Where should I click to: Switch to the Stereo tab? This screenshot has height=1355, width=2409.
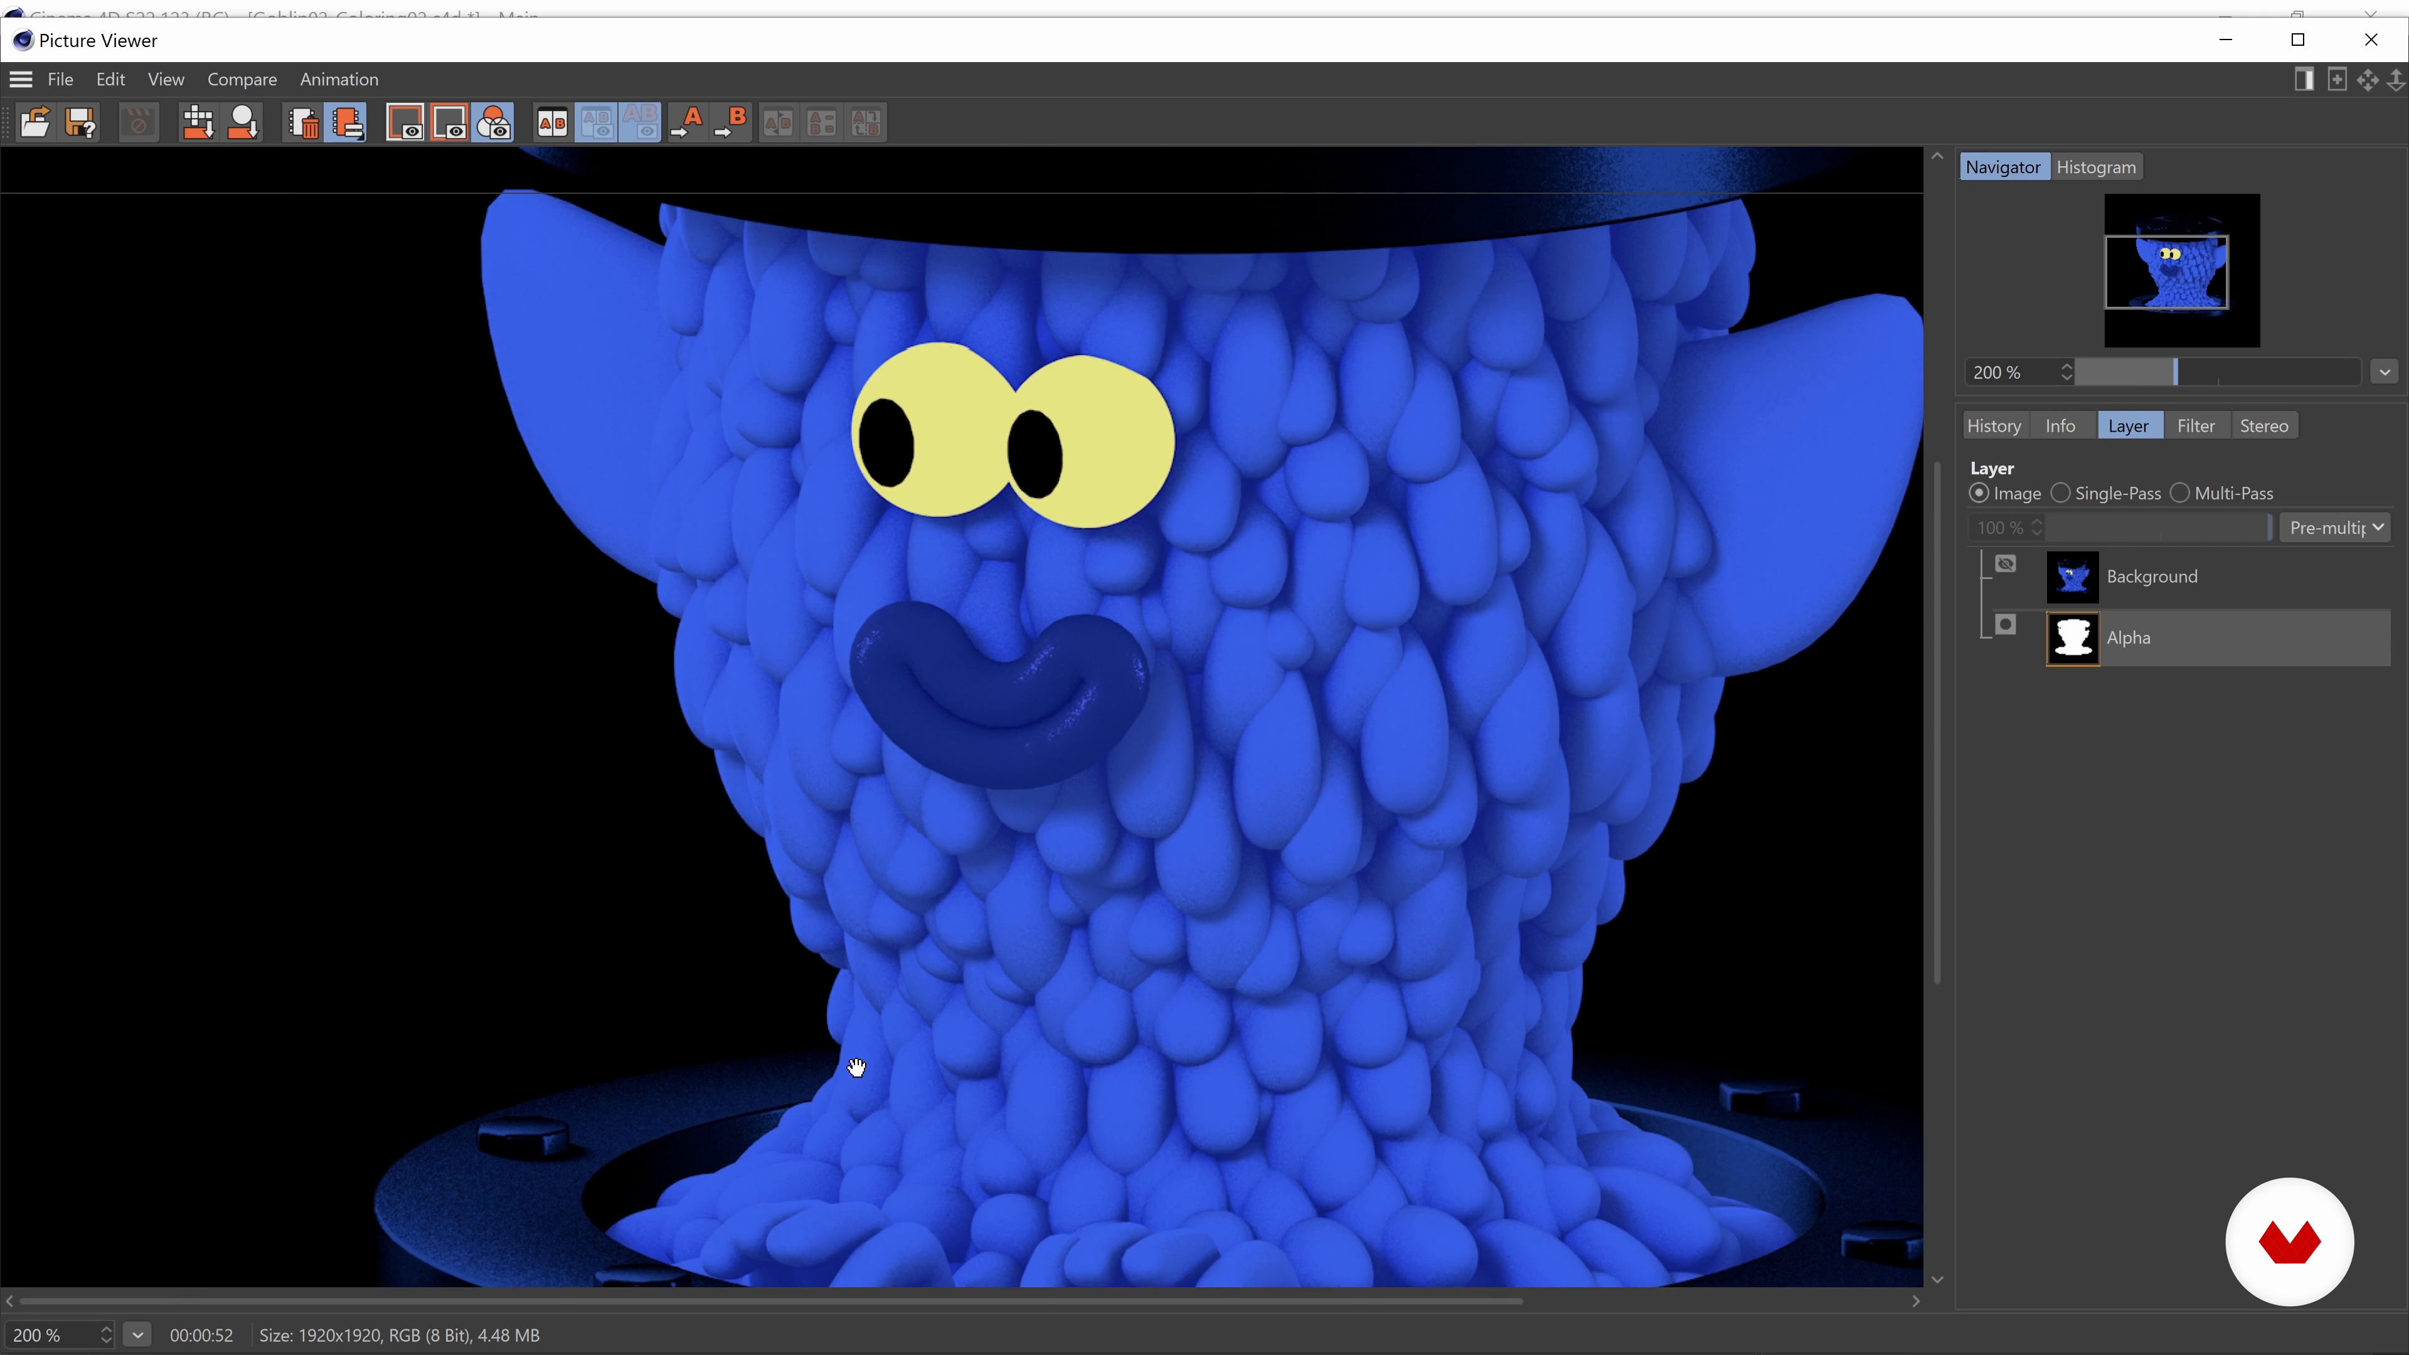point(2264,425)
